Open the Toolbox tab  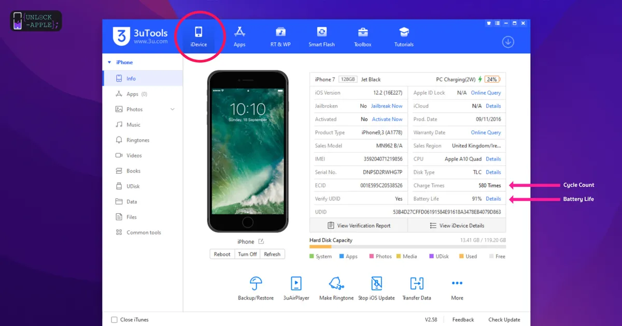tap(363, 36)
